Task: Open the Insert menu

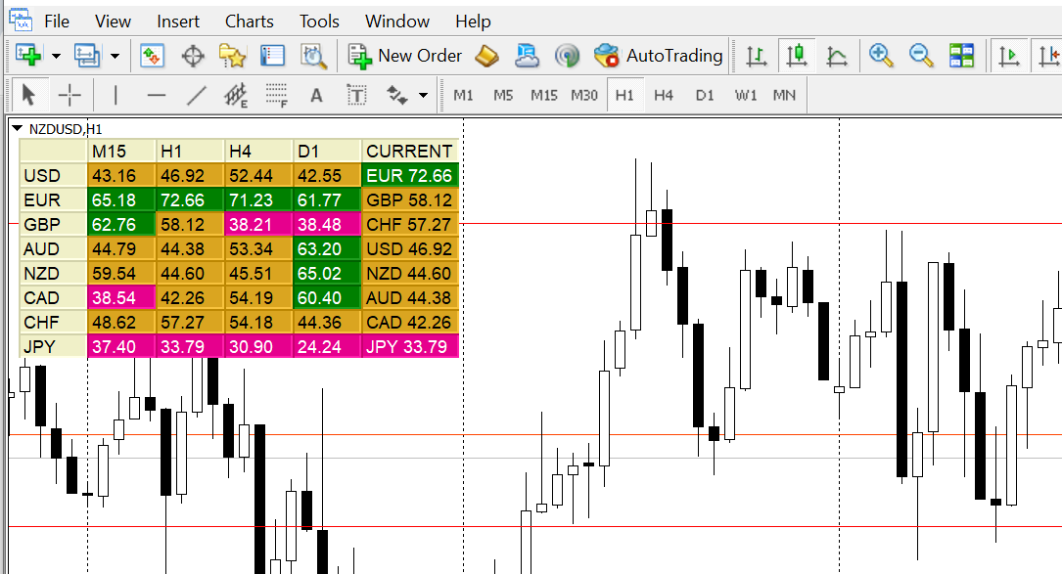Action: click(178, 22)
